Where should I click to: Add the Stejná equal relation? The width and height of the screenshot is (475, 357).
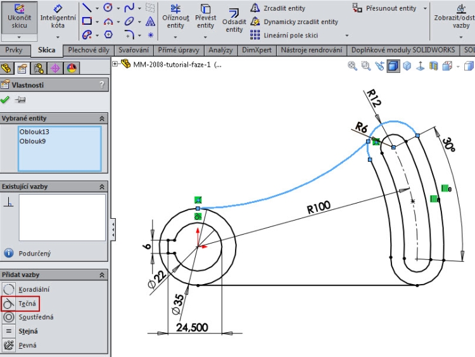click(20, 331)
